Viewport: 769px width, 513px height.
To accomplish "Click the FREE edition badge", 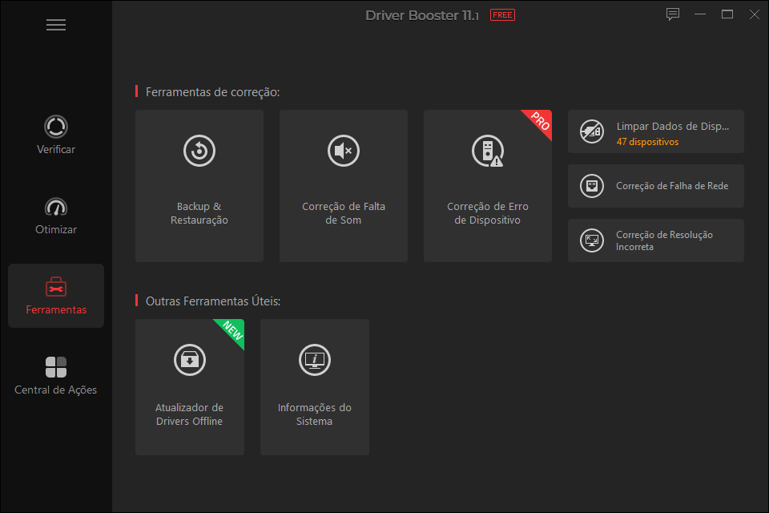I will pos(502,15).
